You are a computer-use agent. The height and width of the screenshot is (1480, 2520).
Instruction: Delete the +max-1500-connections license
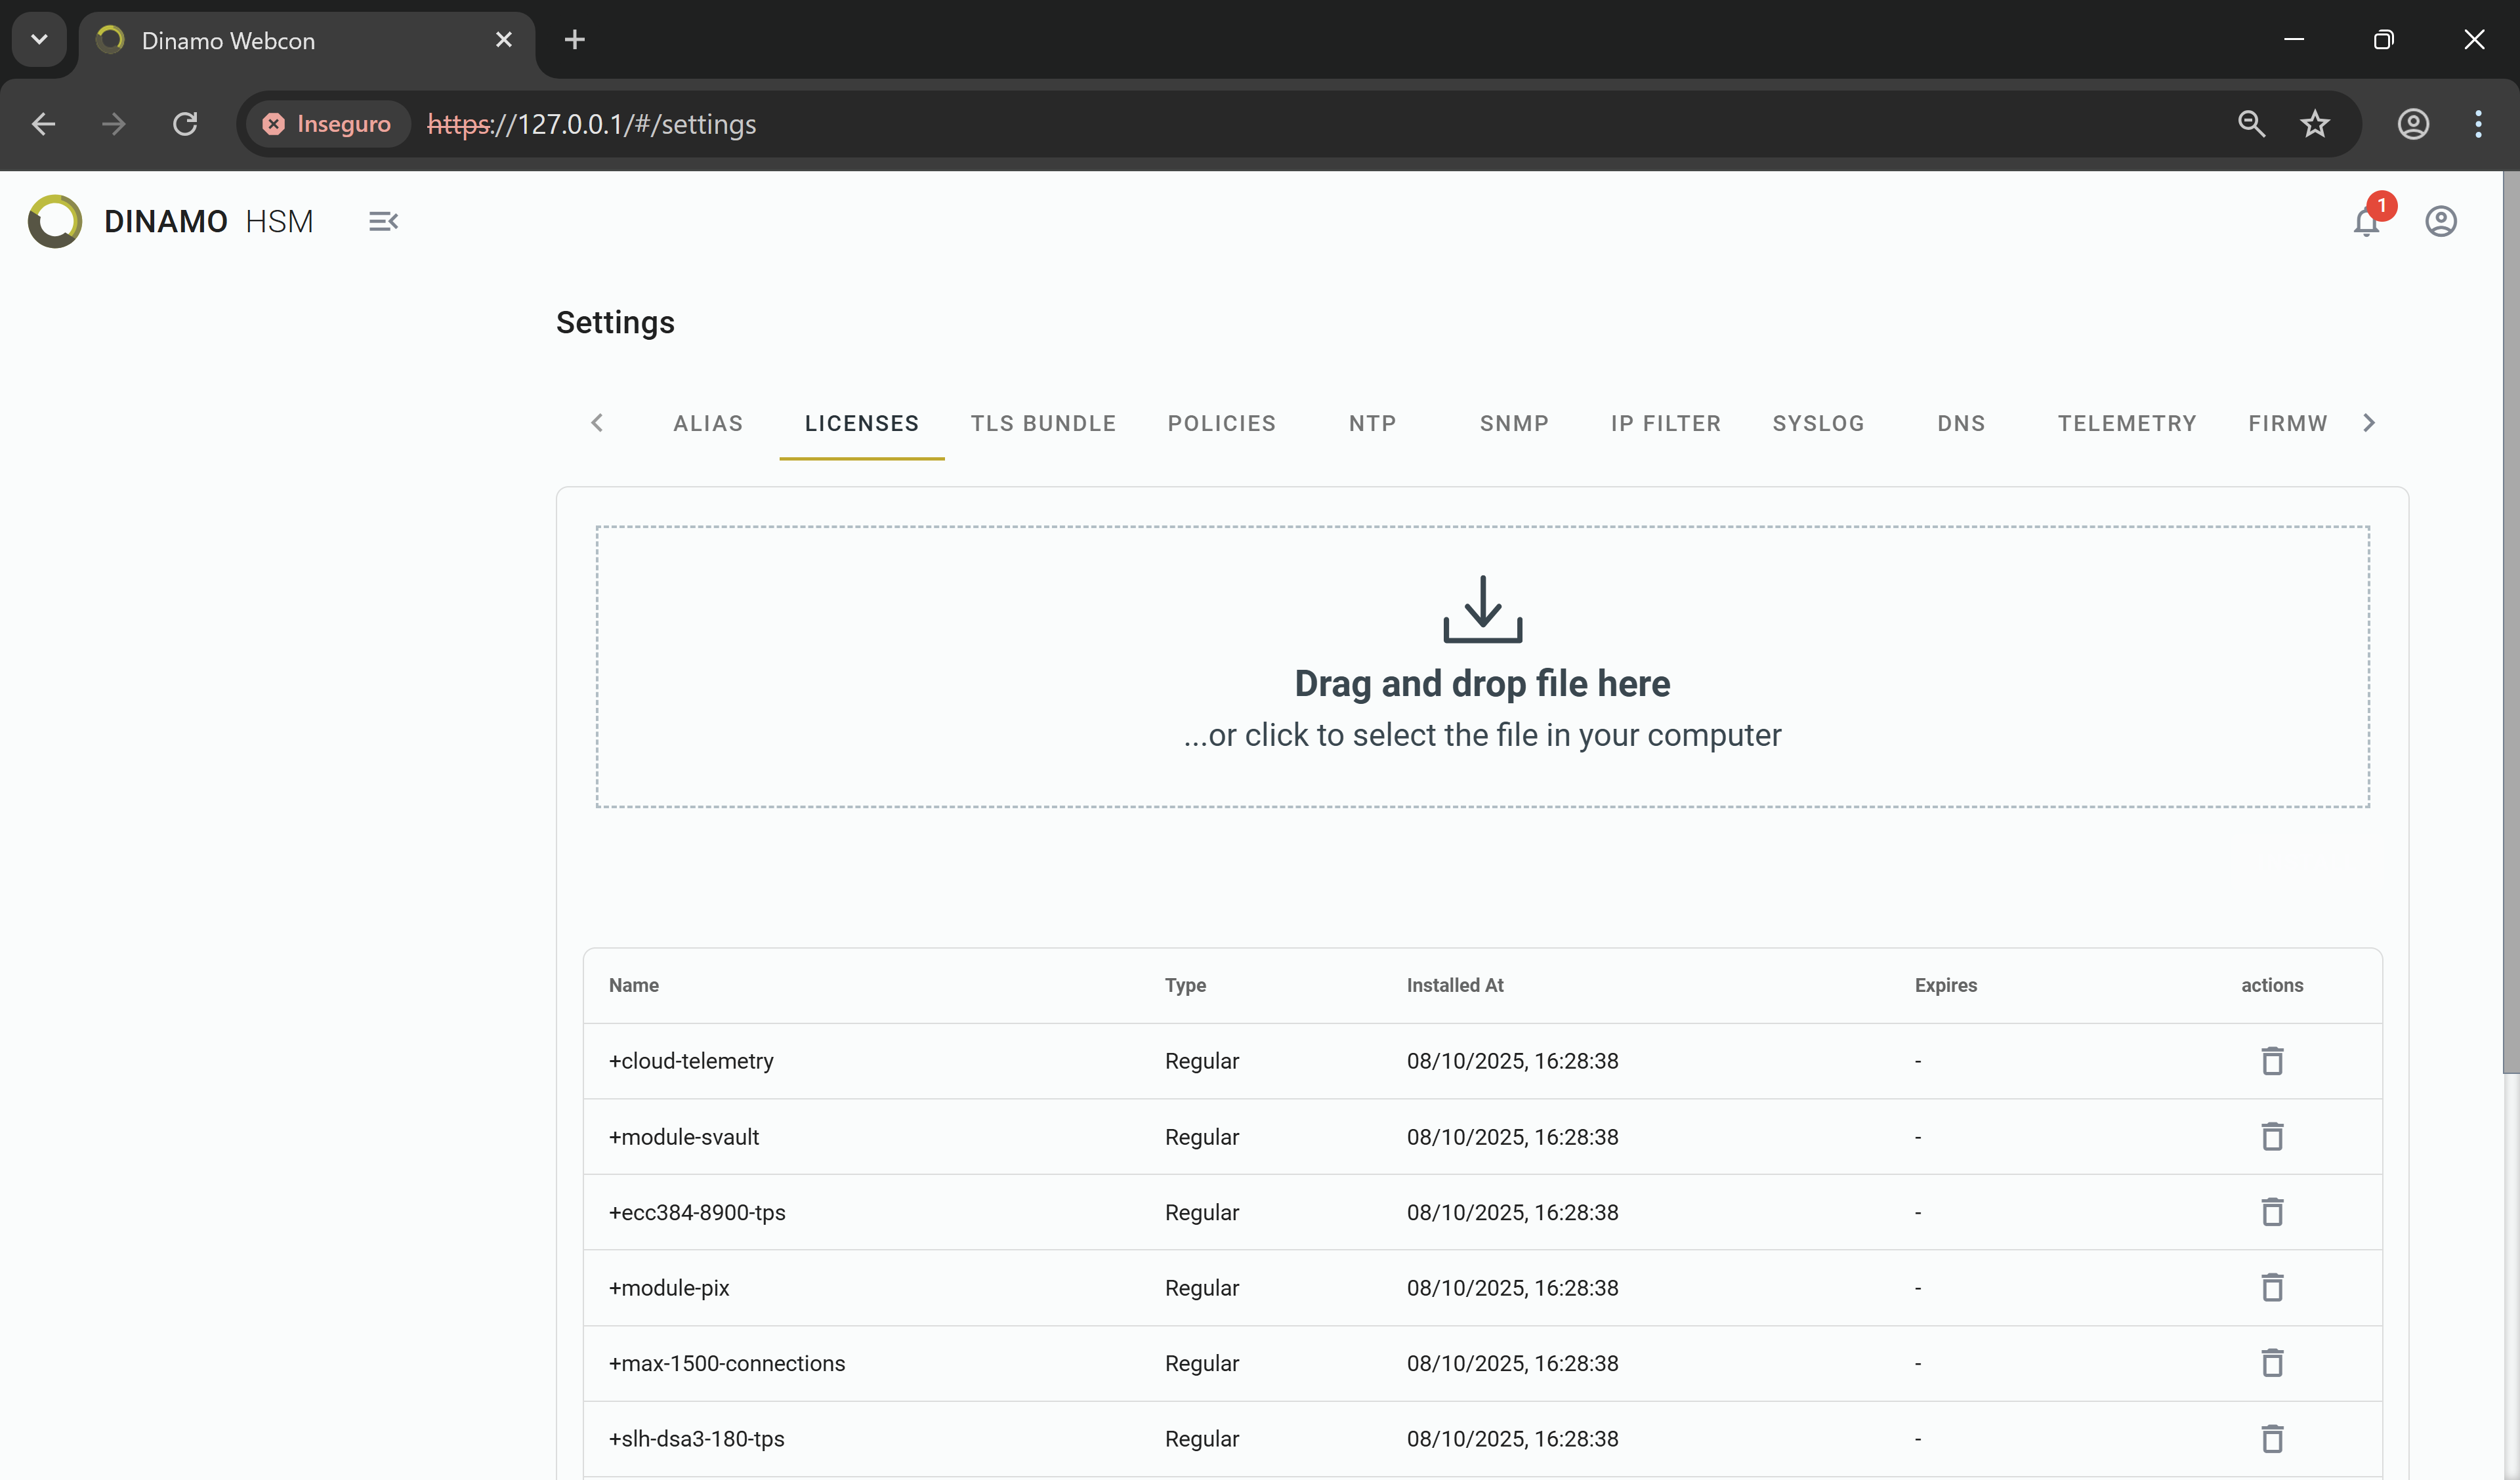[x=2271, y=1362]
